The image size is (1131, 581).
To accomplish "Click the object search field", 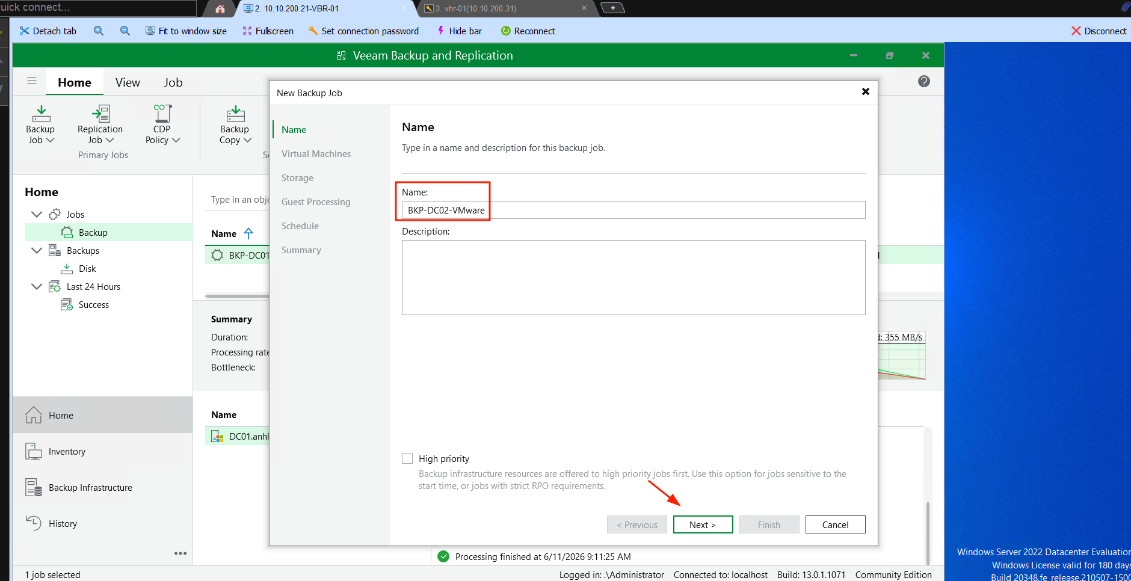I will click(x=239, y=200).
